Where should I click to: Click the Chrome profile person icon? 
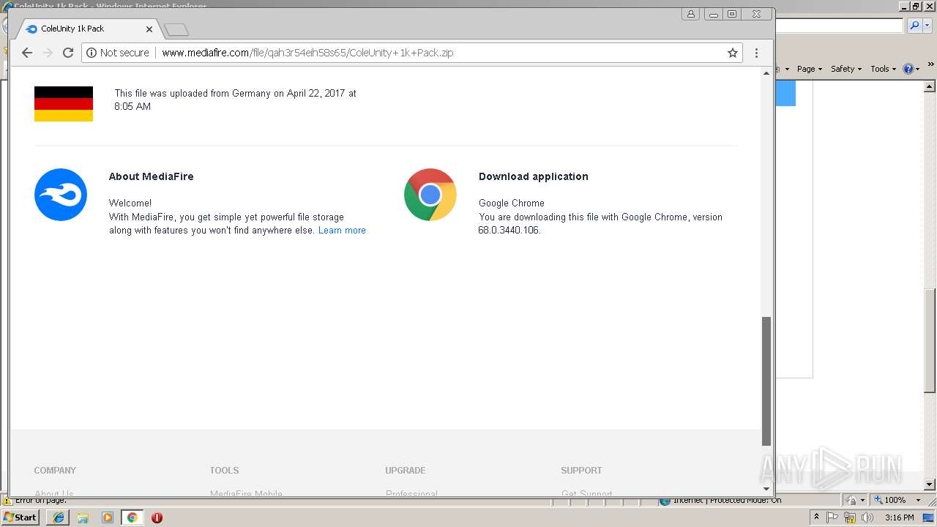click(690, 14)
